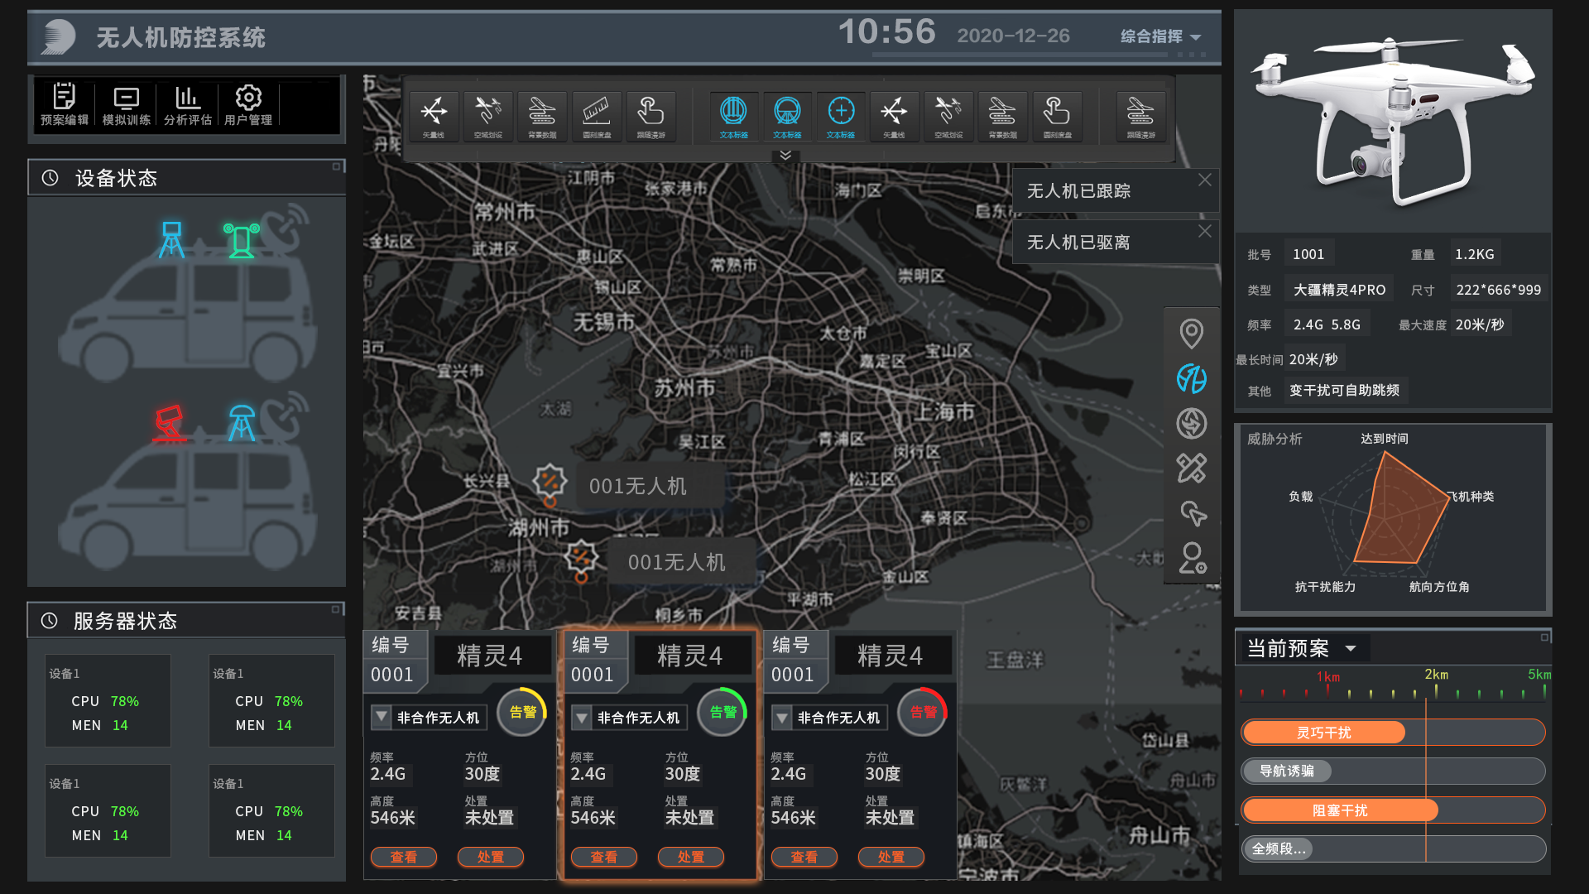This screenshot has height=894, width=1589.
Task: Select the 空域划设 airspace drawing tool
Action: [487, 116]
